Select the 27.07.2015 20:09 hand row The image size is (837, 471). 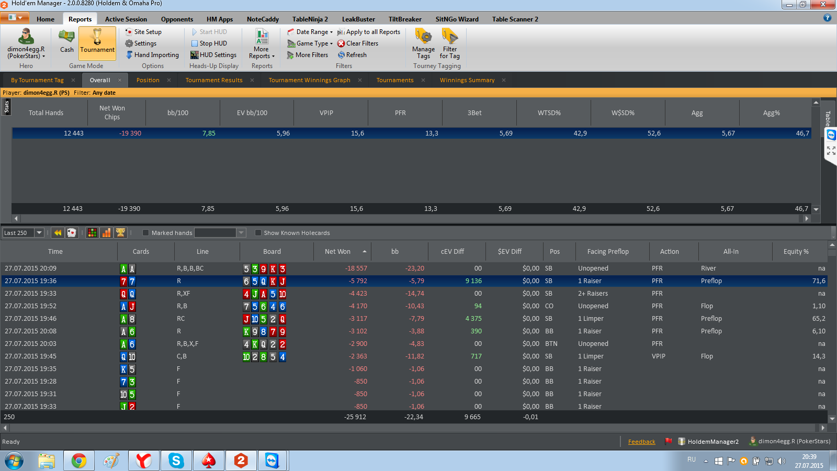coord(414,268)
